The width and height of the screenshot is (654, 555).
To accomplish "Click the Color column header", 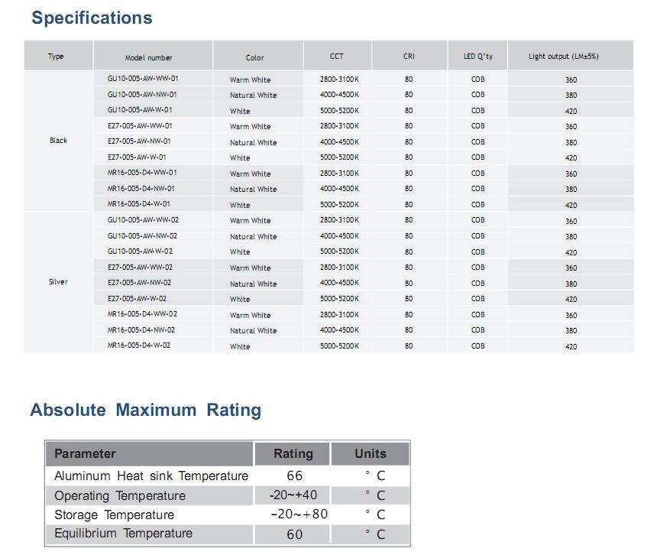I will [x=255, y=57].
